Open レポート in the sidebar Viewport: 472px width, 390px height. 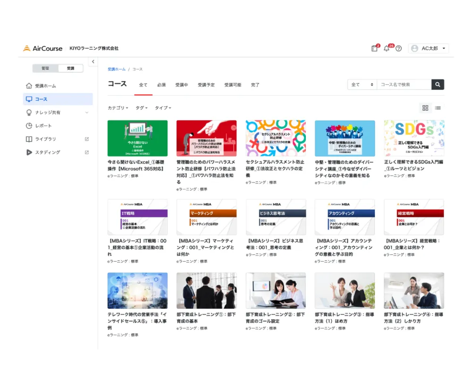point(43,126)
